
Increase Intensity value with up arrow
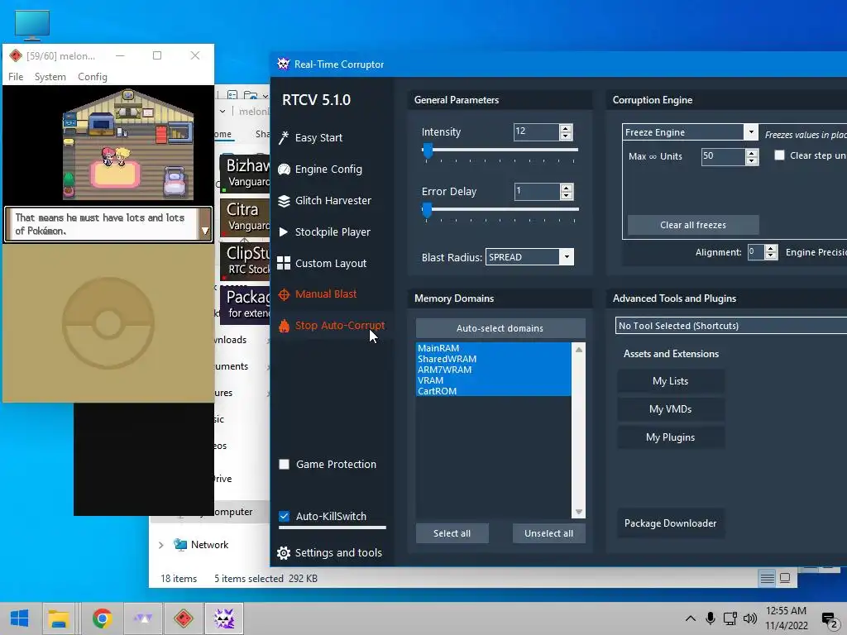pos(566,128)
